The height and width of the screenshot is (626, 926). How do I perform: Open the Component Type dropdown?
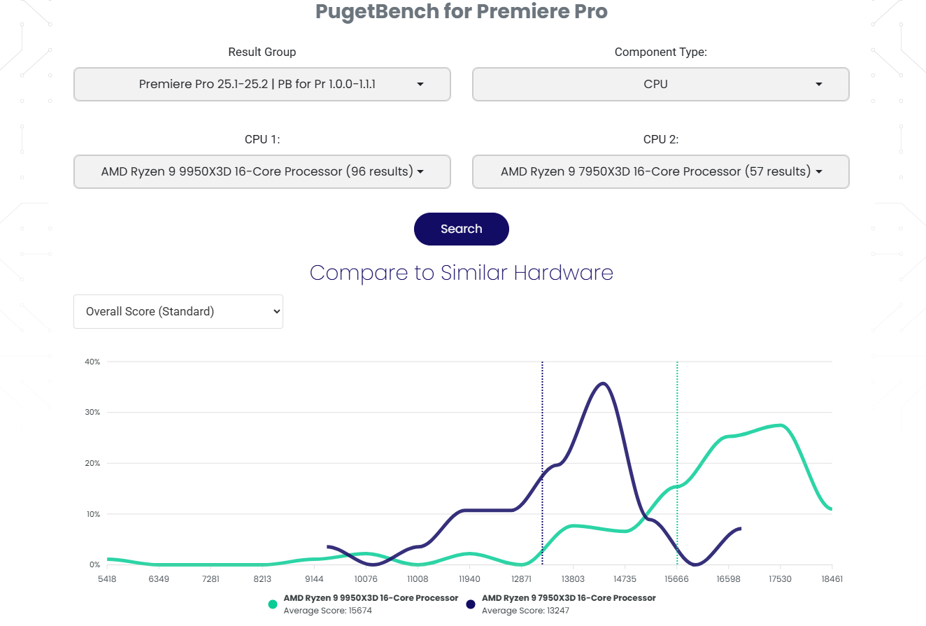[x=660, y=84]
